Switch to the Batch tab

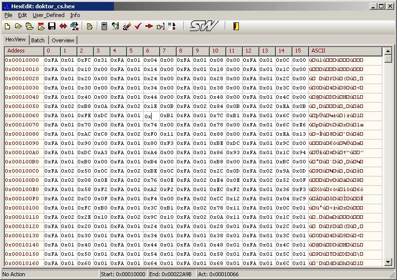(x=37, y=40)
